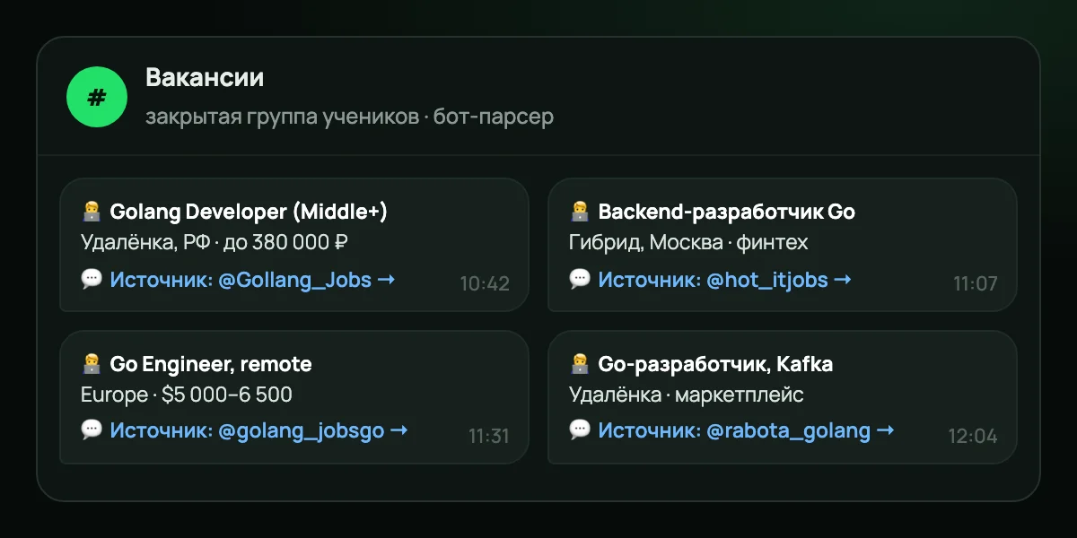Click the speech bubble icon before @hot_itjobs
The width and height of the screenshot is (1077, 538).
(579, 279)
